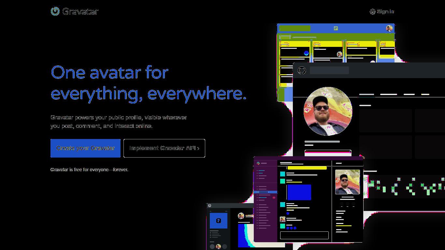Click the GitHub octocat logo in illustration
Screen dimensions: 445x250
pos(302,70)
